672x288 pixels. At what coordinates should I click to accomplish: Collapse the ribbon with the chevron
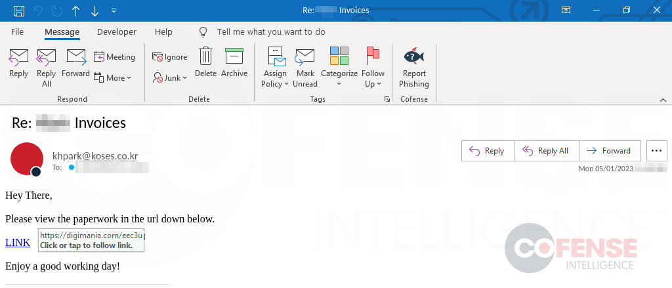(x=663, y=100)
